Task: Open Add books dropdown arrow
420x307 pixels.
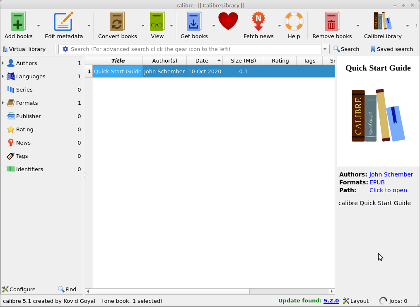Action: [38, 26]
